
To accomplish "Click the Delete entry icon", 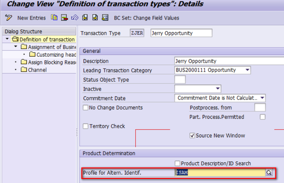I will 64,18.
